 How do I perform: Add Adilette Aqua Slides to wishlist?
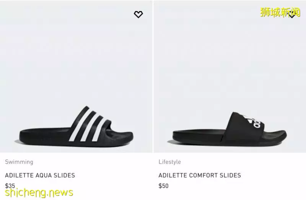click(x=138, y=15)
